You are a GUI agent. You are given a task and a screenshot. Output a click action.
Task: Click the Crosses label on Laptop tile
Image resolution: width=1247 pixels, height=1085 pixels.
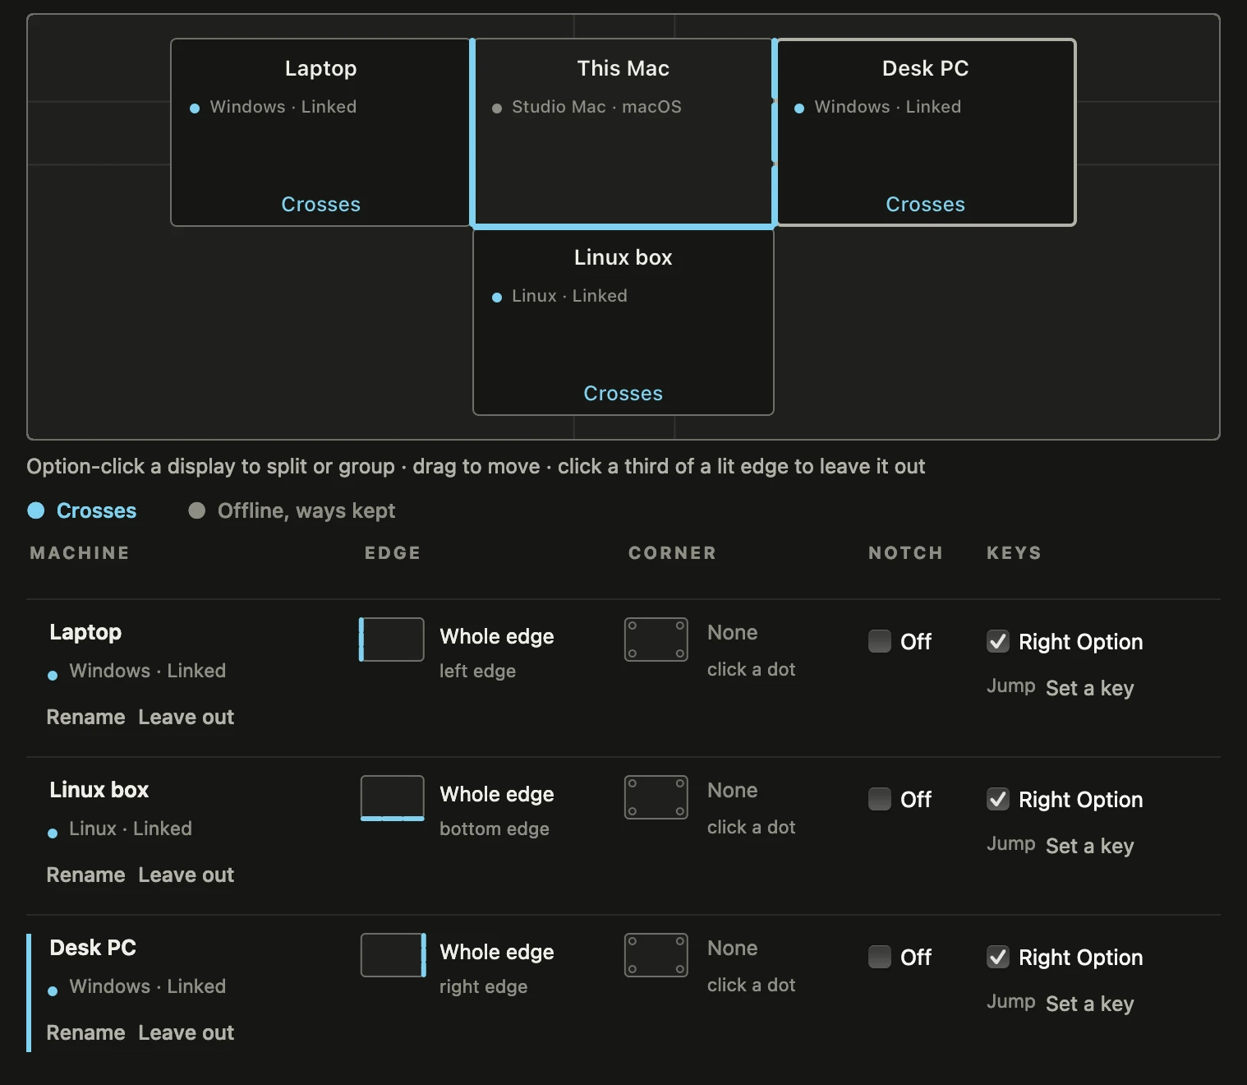[320, 204]
